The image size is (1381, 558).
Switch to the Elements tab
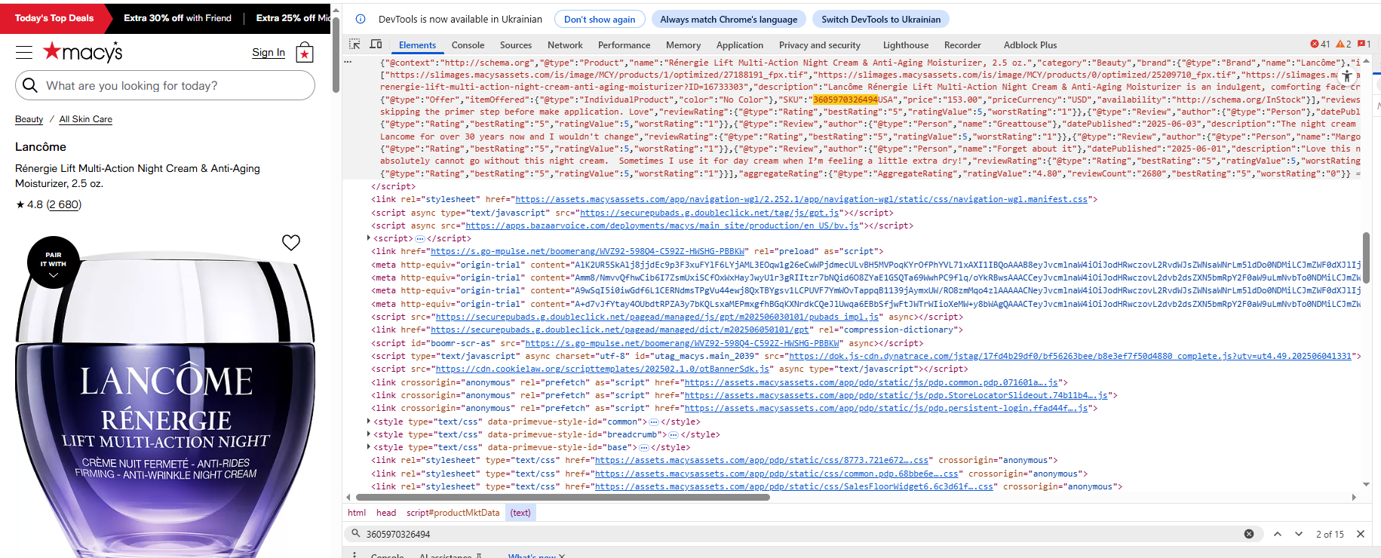[x=417, y=45]
